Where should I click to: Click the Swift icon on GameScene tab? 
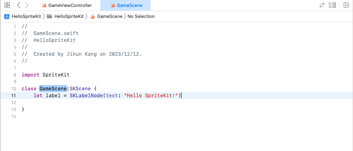click(113, 5)
